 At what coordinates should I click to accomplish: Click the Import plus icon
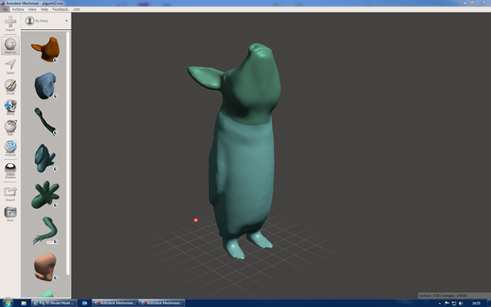(x=10, y=22)
